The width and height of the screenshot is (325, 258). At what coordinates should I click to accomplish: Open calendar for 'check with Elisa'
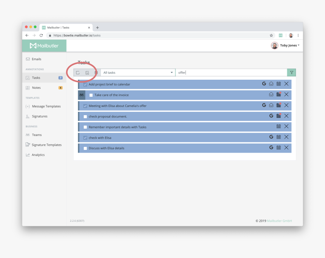point(279,137)
